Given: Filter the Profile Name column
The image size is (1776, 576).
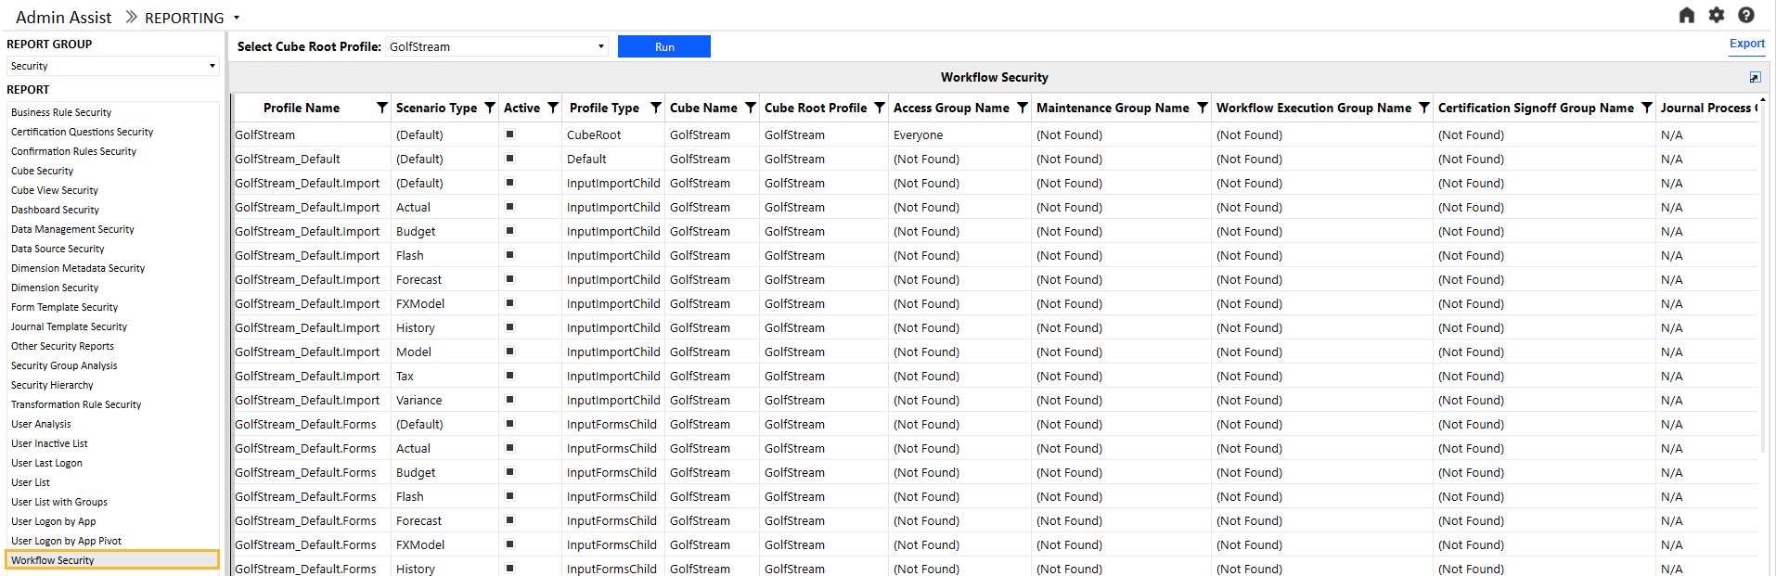Looking at the screenshot, I should point(381,109).
